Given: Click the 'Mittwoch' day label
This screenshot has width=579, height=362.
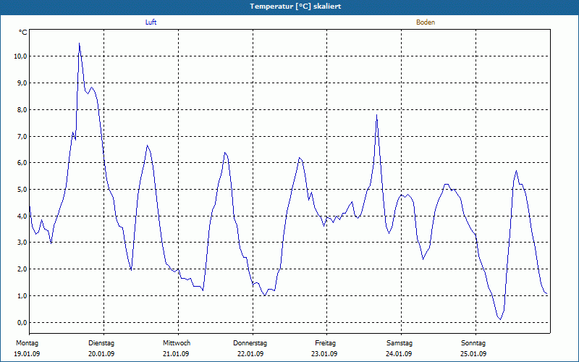Looking at the screenshot, I should pyautogui.click(x=177, y=343).
